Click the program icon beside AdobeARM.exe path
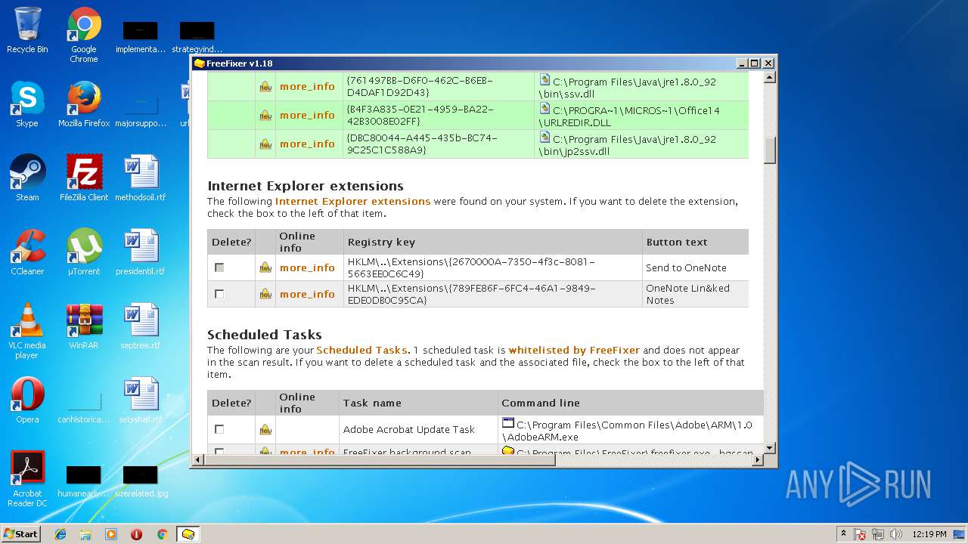This screenshot has height=544, width=968. tap(508, 423)
